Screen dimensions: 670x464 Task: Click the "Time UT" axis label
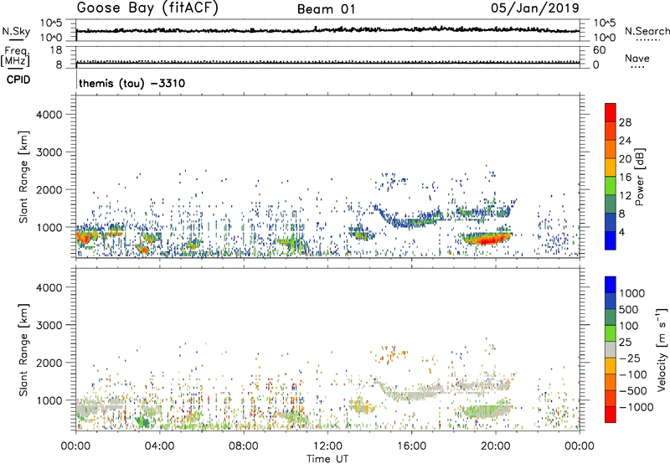(327, 459)
